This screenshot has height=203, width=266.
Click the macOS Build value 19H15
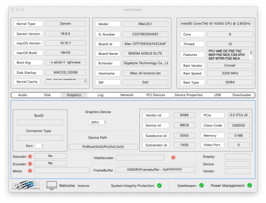pos(66,52)
